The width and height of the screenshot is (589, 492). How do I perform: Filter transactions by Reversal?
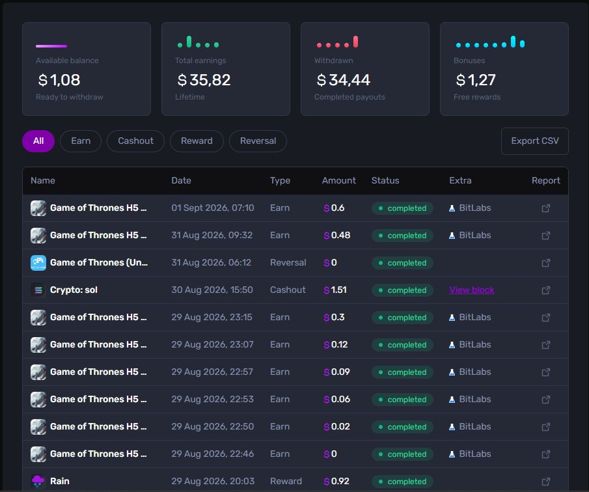click(x=258, y=141)
